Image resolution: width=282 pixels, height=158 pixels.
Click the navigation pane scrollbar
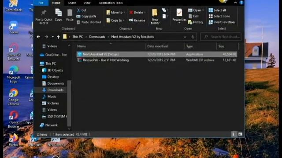click(x=69, y=103)
